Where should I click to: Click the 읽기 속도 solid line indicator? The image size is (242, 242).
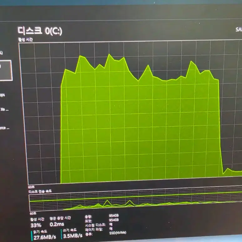click(32, 235)
